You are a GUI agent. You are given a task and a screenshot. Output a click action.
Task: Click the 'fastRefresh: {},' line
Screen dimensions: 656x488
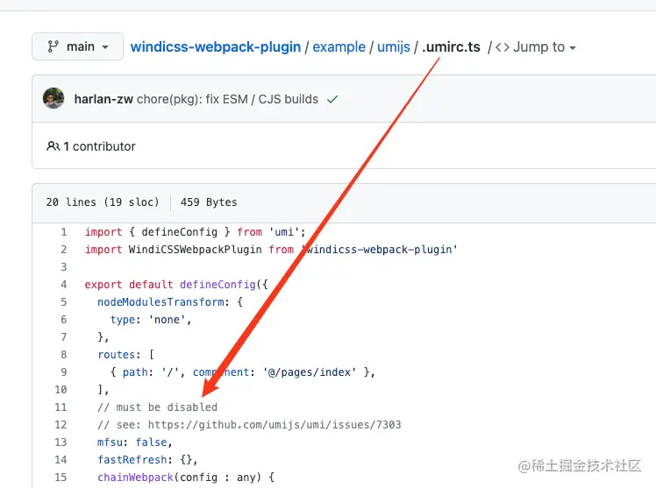pos(147,460)
